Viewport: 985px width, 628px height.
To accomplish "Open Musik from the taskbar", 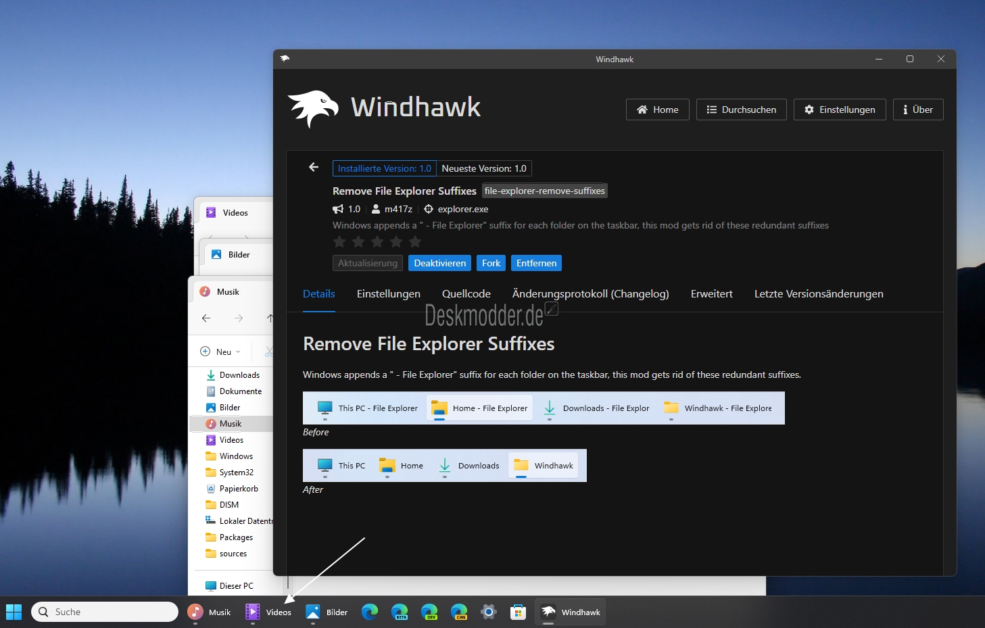I will (x=210, y=612).
